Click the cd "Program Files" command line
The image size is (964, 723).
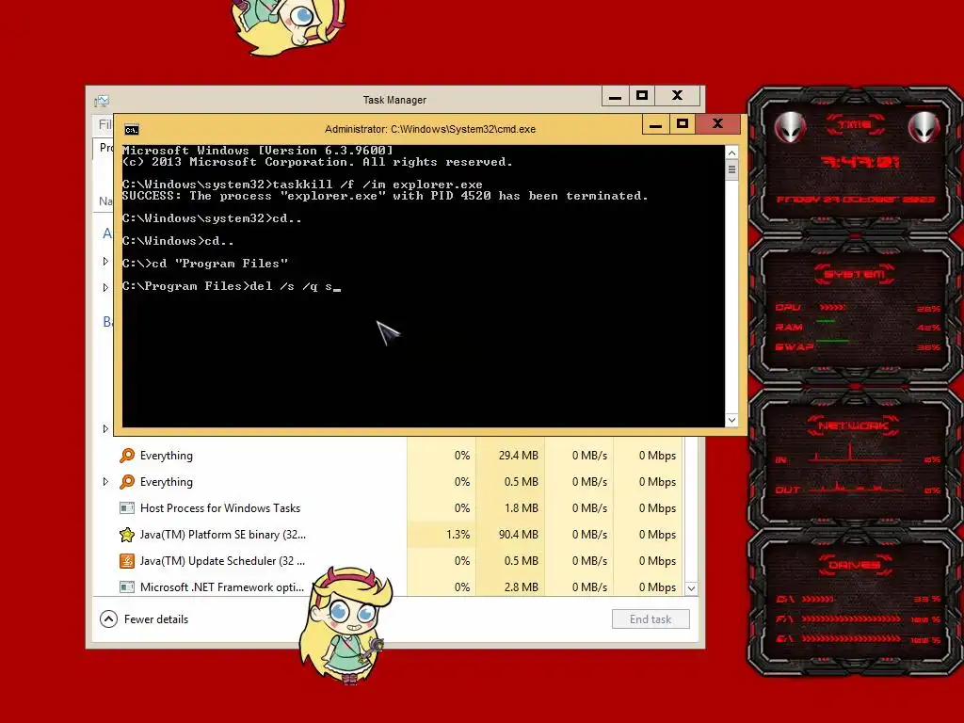tap(205, 264)
